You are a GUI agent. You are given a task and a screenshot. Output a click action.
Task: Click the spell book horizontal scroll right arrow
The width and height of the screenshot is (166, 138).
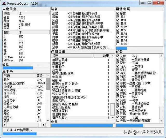(x=44, y=125)
